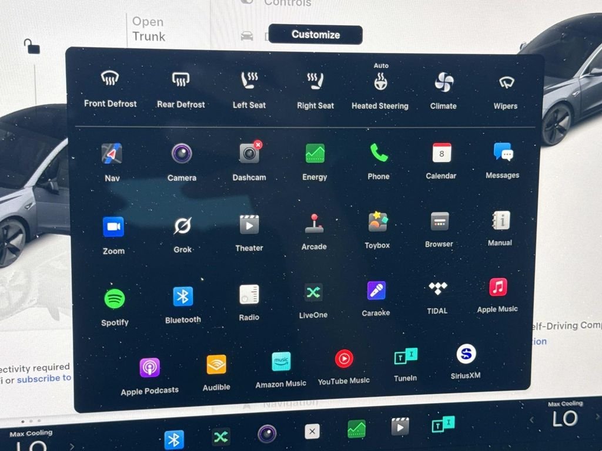
Task: Launch the LiveOne app
Action: point(313,301)
